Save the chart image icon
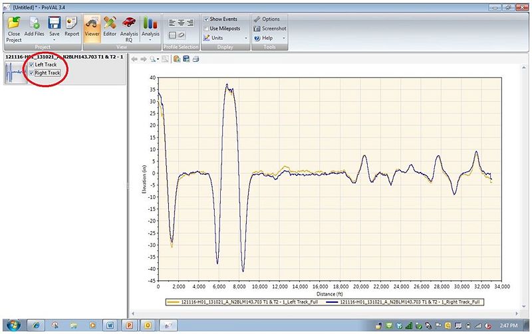Image resolution: width=532 pixels, height=334 pixels. (x=186, y=59)
